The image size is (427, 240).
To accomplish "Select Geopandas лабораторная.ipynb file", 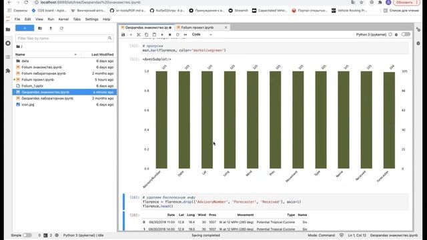I will click(65, 98).
